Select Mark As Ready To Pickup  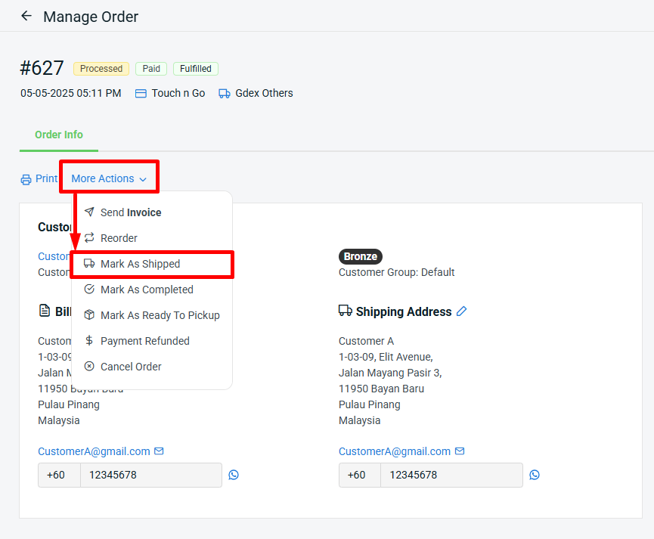point(160,315)
